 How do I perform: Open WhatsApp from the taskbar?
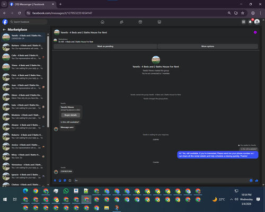point(66,191)
